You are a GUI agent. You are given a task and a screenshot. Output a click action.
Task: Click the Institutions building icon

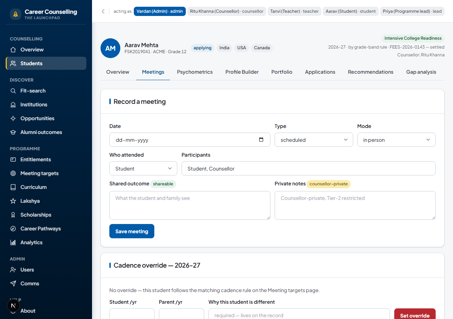click(x=13, y=105)
